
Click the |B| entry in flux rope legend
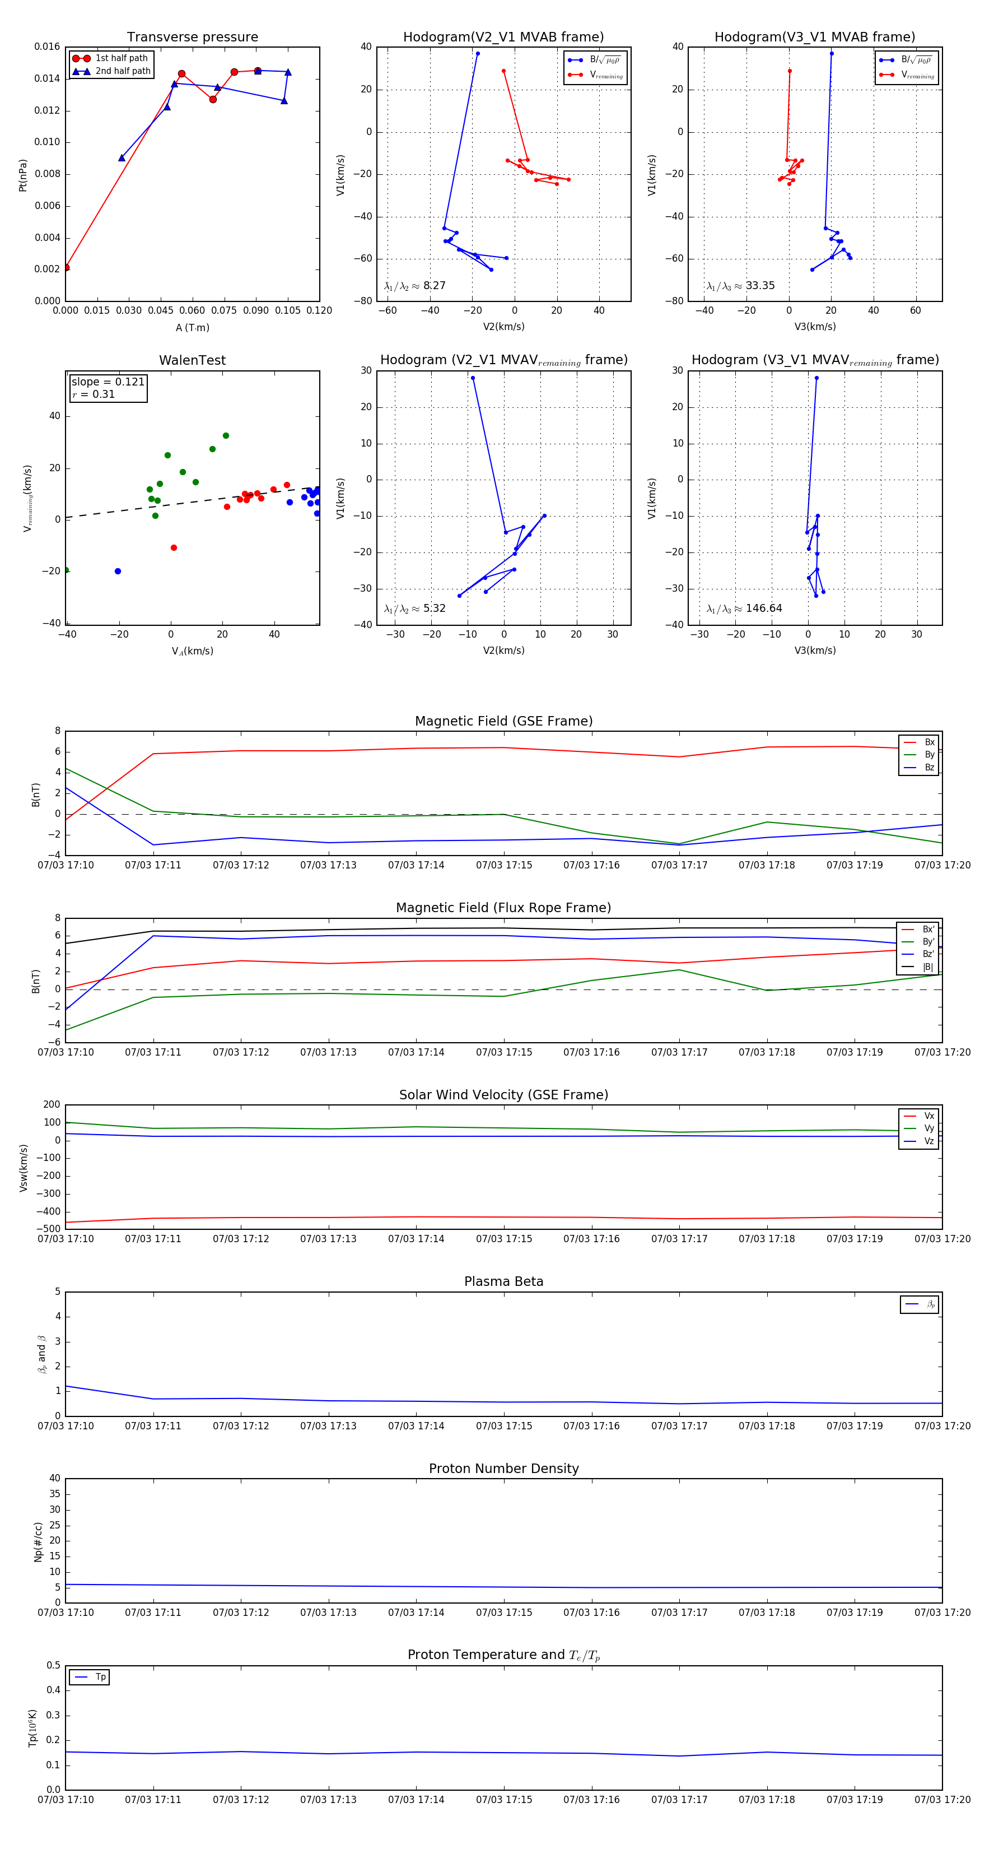coord(918,968)
